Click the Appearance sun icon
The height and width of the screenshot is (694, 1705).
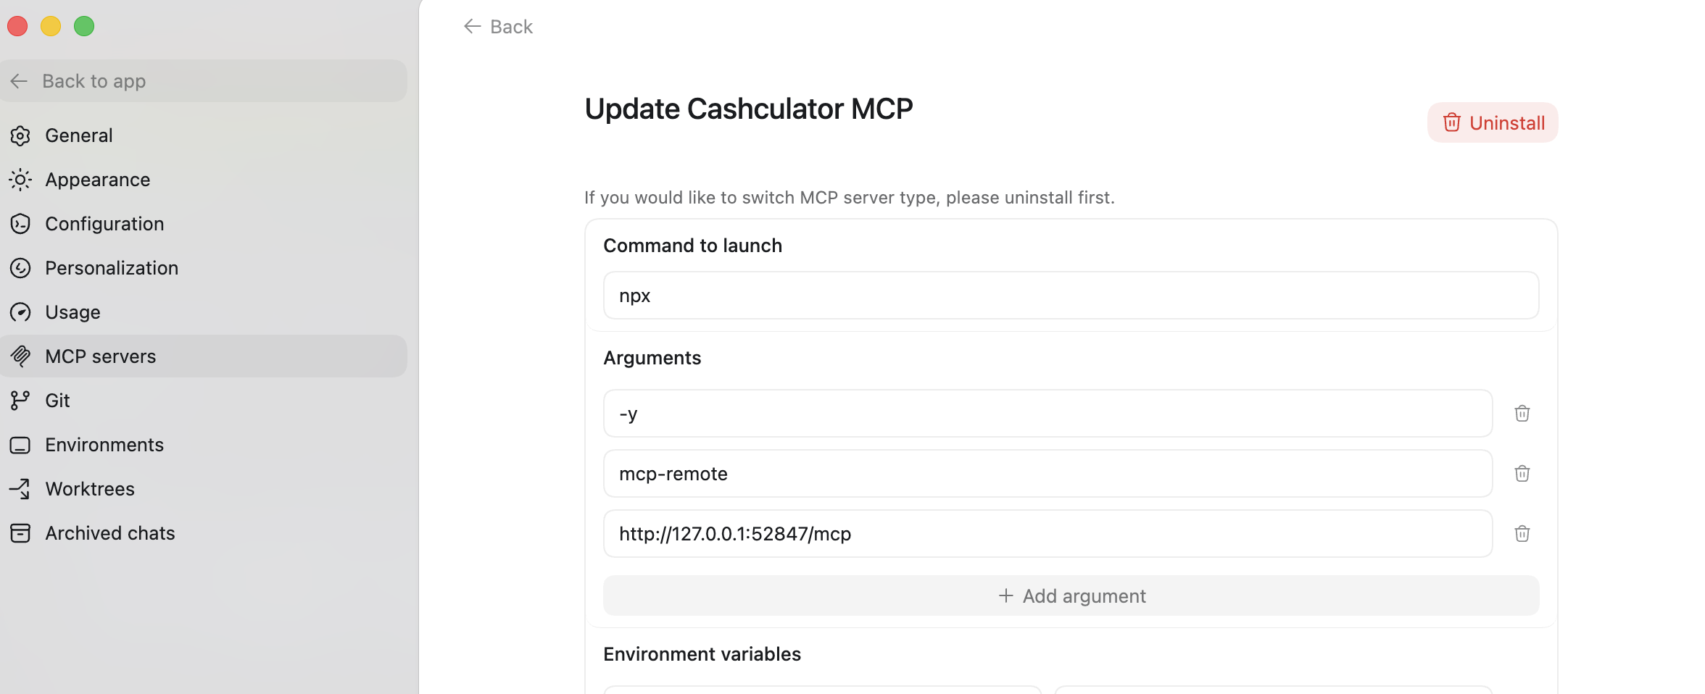[20, 180]
